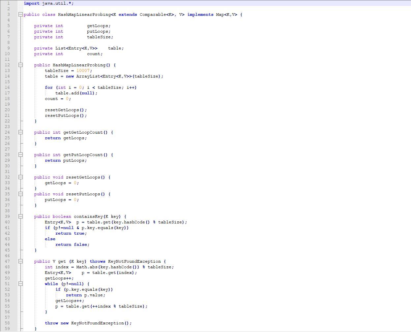Click the for loop keyword on line 16

coord(48,87)
